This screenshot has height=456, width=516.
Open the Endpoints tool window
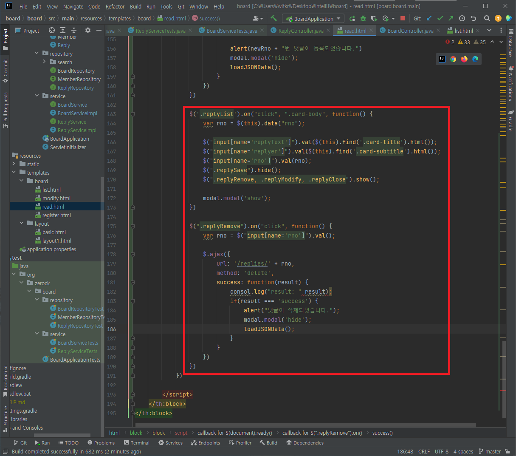[x=206, y=442]
